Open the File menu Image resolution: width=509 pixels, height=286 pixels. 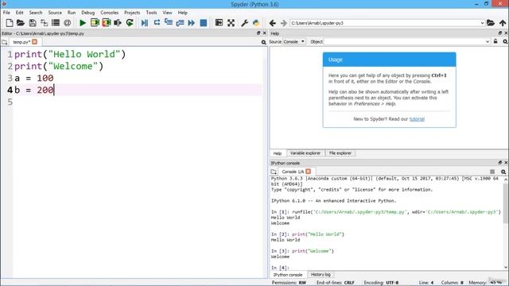coord(6,13)
